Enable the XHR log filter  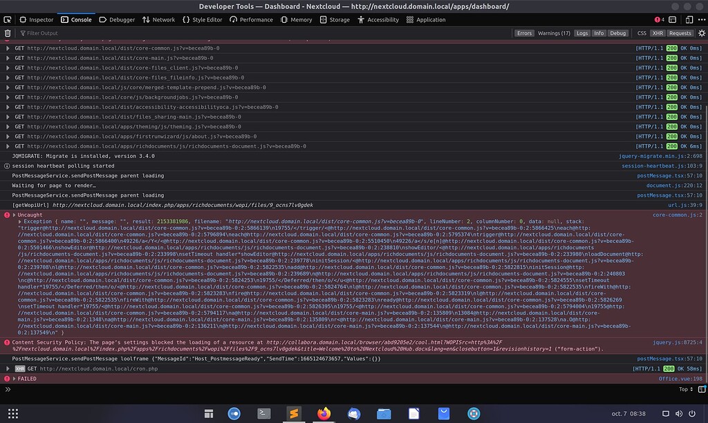658,32
